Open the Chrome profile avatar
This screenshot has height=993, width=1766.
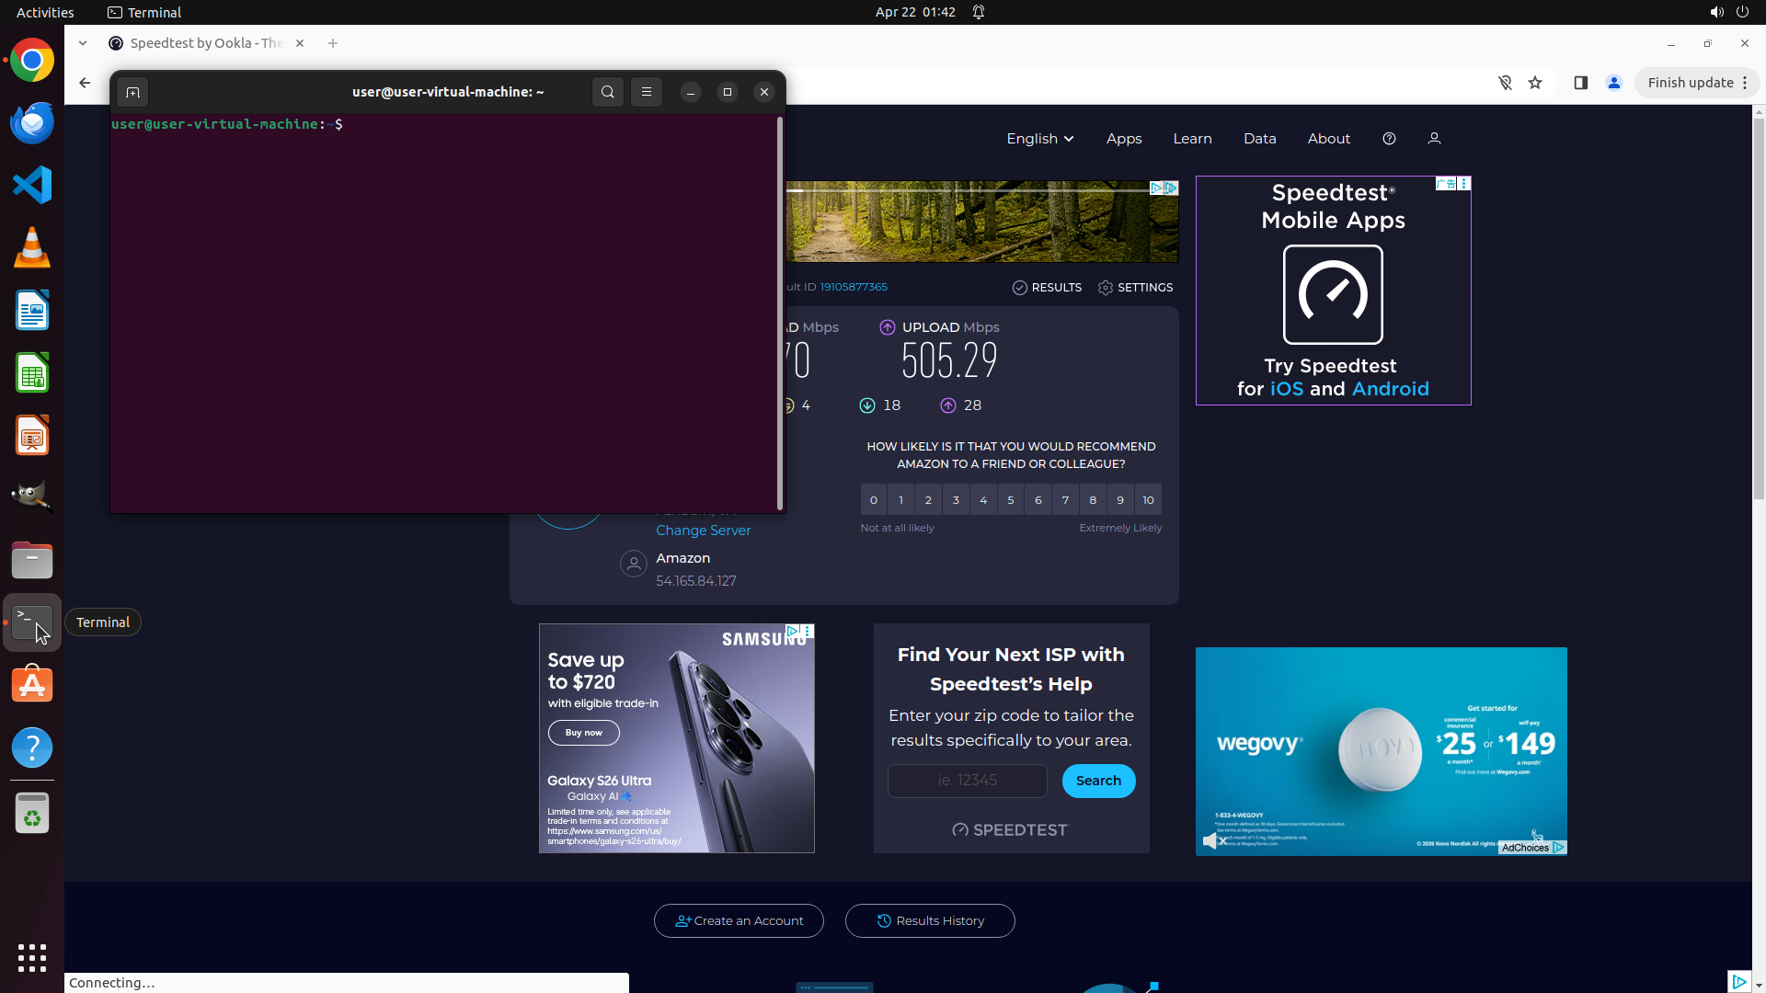pyautogui.click(x=1613, y=83)
